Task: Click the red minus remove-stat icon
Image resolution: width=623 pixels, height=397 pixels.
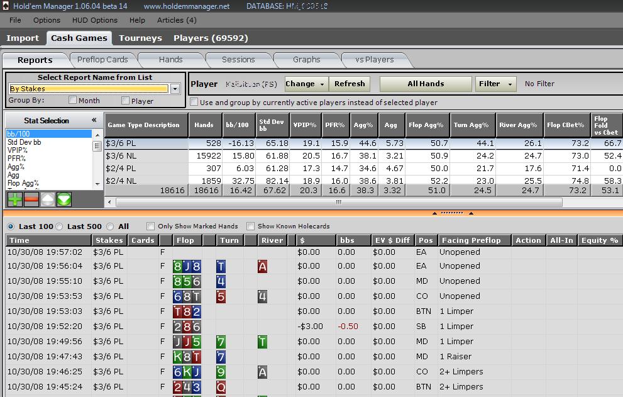Action: coord(31,199)
